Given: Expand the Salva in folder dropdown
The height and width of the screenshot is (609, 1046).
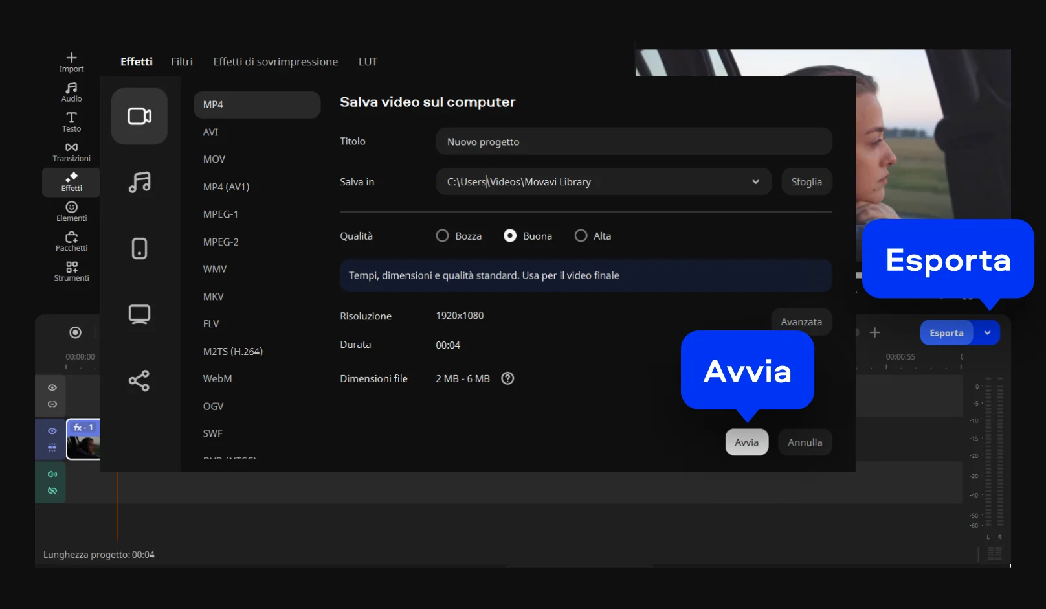Looking at the screenshot, I should pyautogui.click(x=755, y=182).
